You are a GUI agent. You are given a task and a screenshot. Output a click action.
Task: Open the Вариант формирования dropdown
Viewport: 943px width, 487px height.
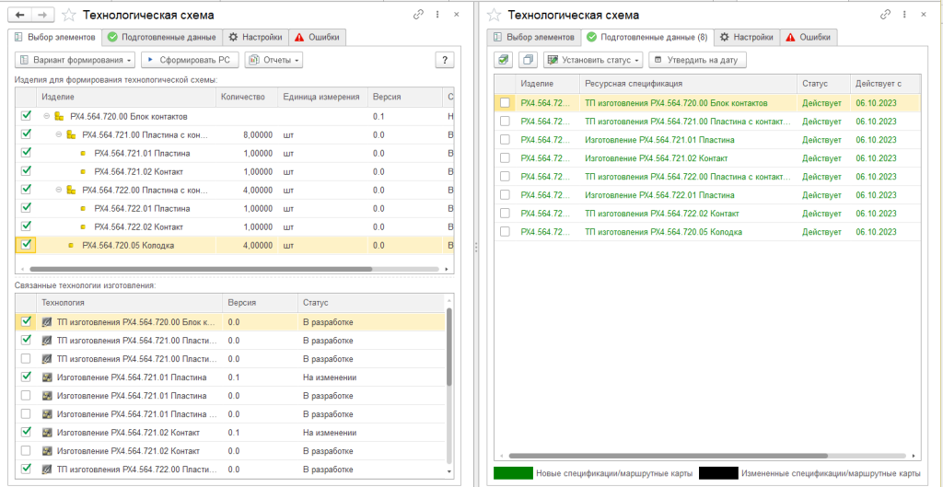point(75,60)
